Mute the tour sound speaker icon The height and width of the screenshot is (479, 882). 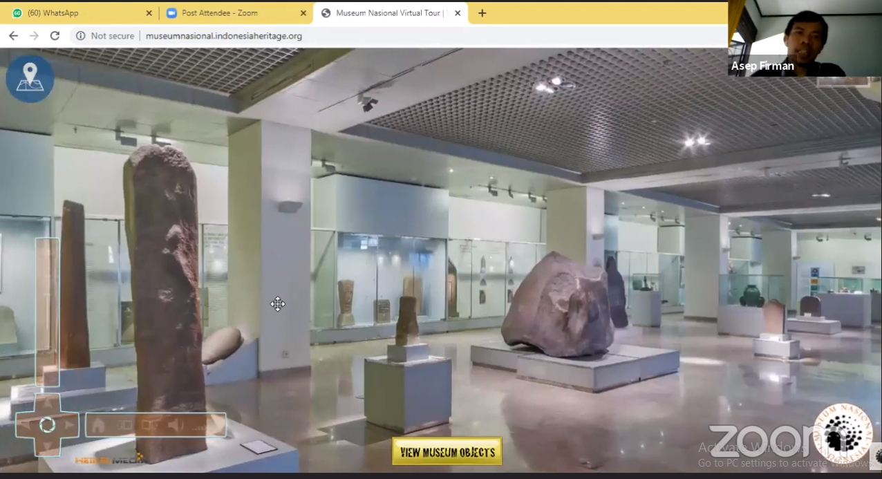point(176,425)
